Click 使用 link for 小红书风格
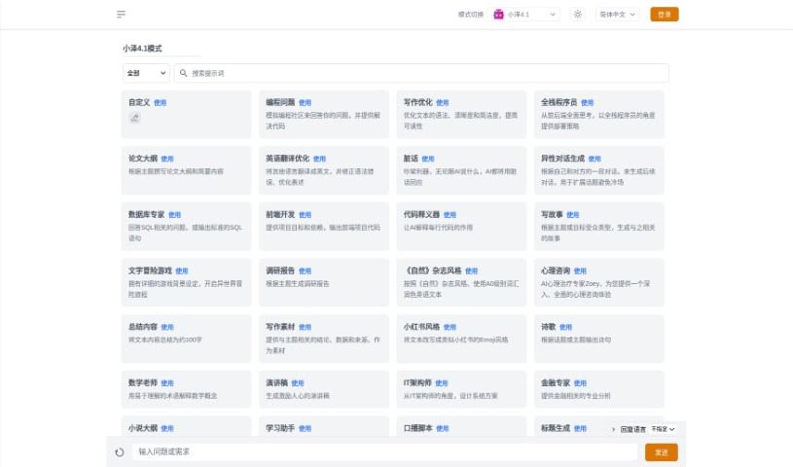The image size is (793, 467). point(450,327)
